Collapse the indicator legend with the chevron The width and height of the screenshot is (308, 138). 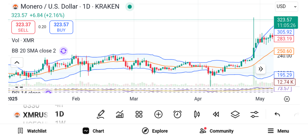(x=17, y=63)
